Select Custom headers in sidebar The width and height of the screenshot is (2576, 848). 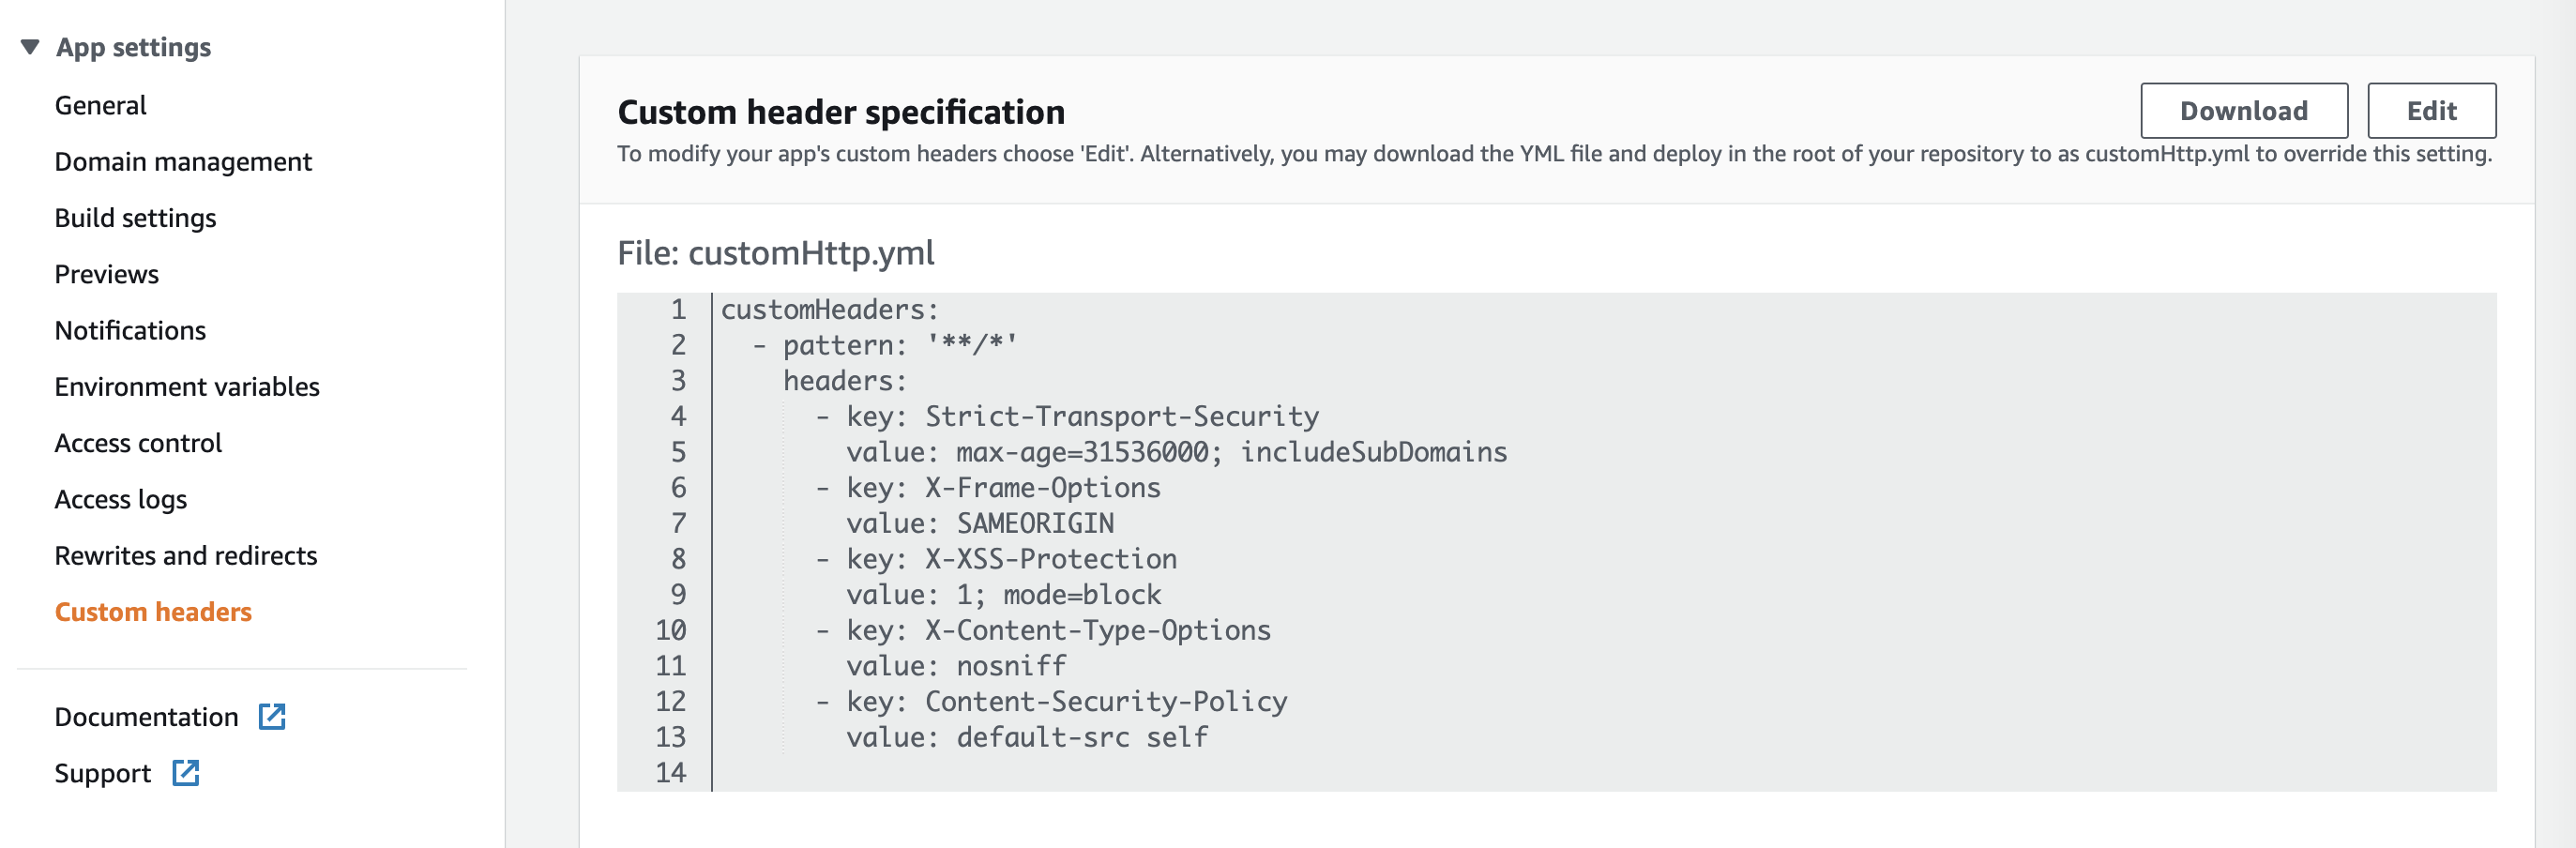(x=153, y=611)
